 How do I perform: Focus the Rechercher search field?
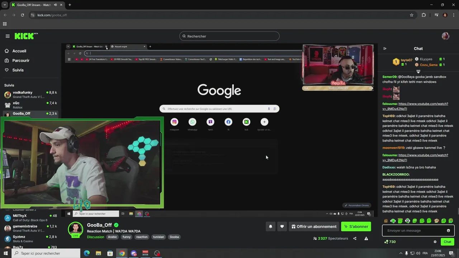click(229, 36)
